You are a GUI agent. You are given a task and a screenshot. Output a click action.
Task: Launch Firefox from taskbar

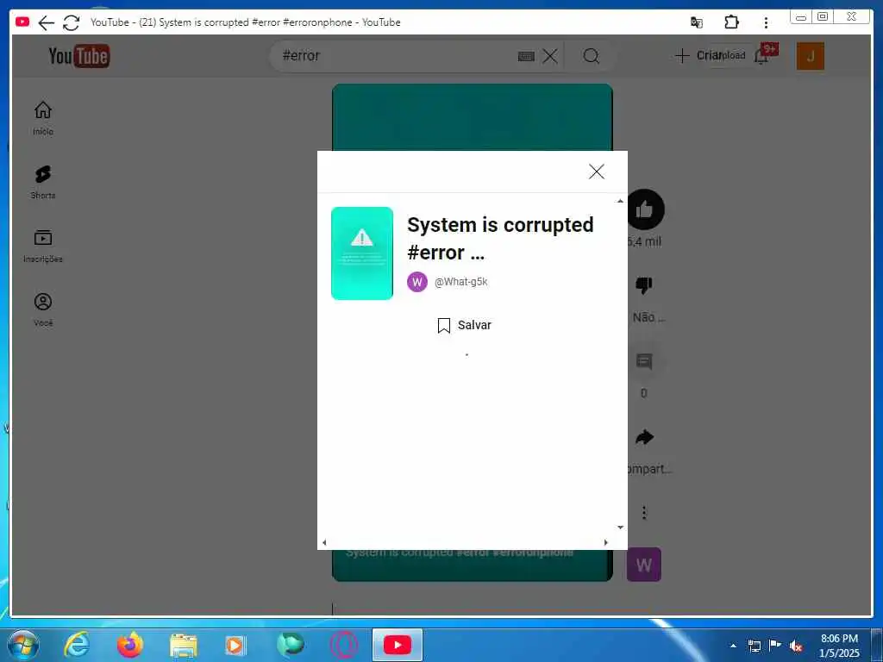(130, 645)
